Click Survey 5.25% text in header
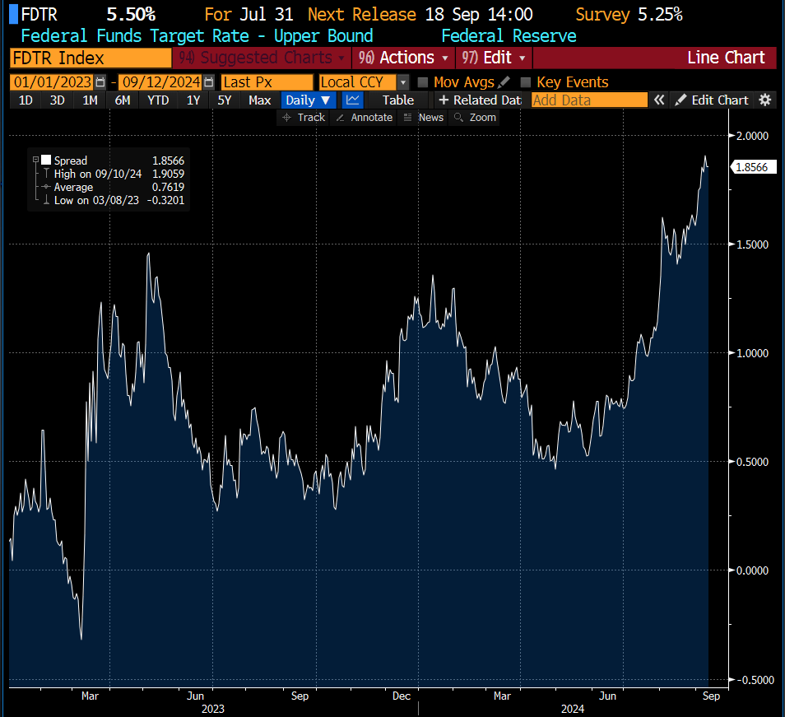Viewport: 785px width, 717px height. (629, 15)
